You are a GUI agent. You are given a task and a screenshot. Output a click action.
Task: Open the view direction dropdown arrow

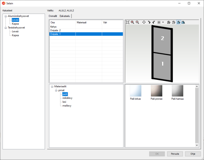tap(163, 22)
